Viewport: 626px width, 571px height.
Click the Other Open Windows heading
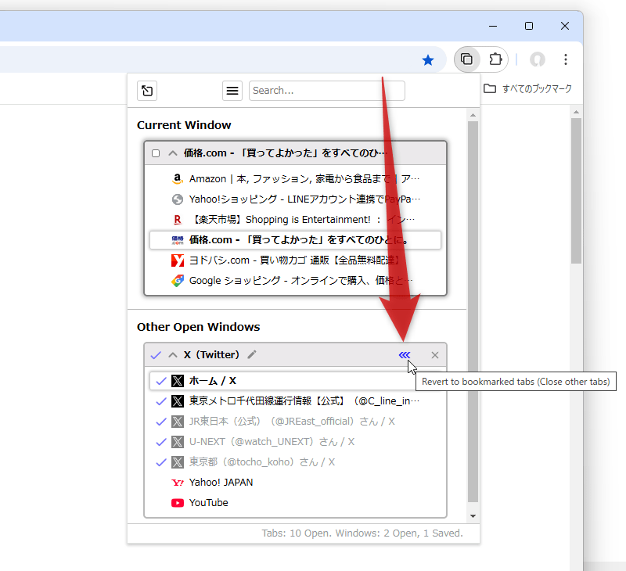[199, 327]
